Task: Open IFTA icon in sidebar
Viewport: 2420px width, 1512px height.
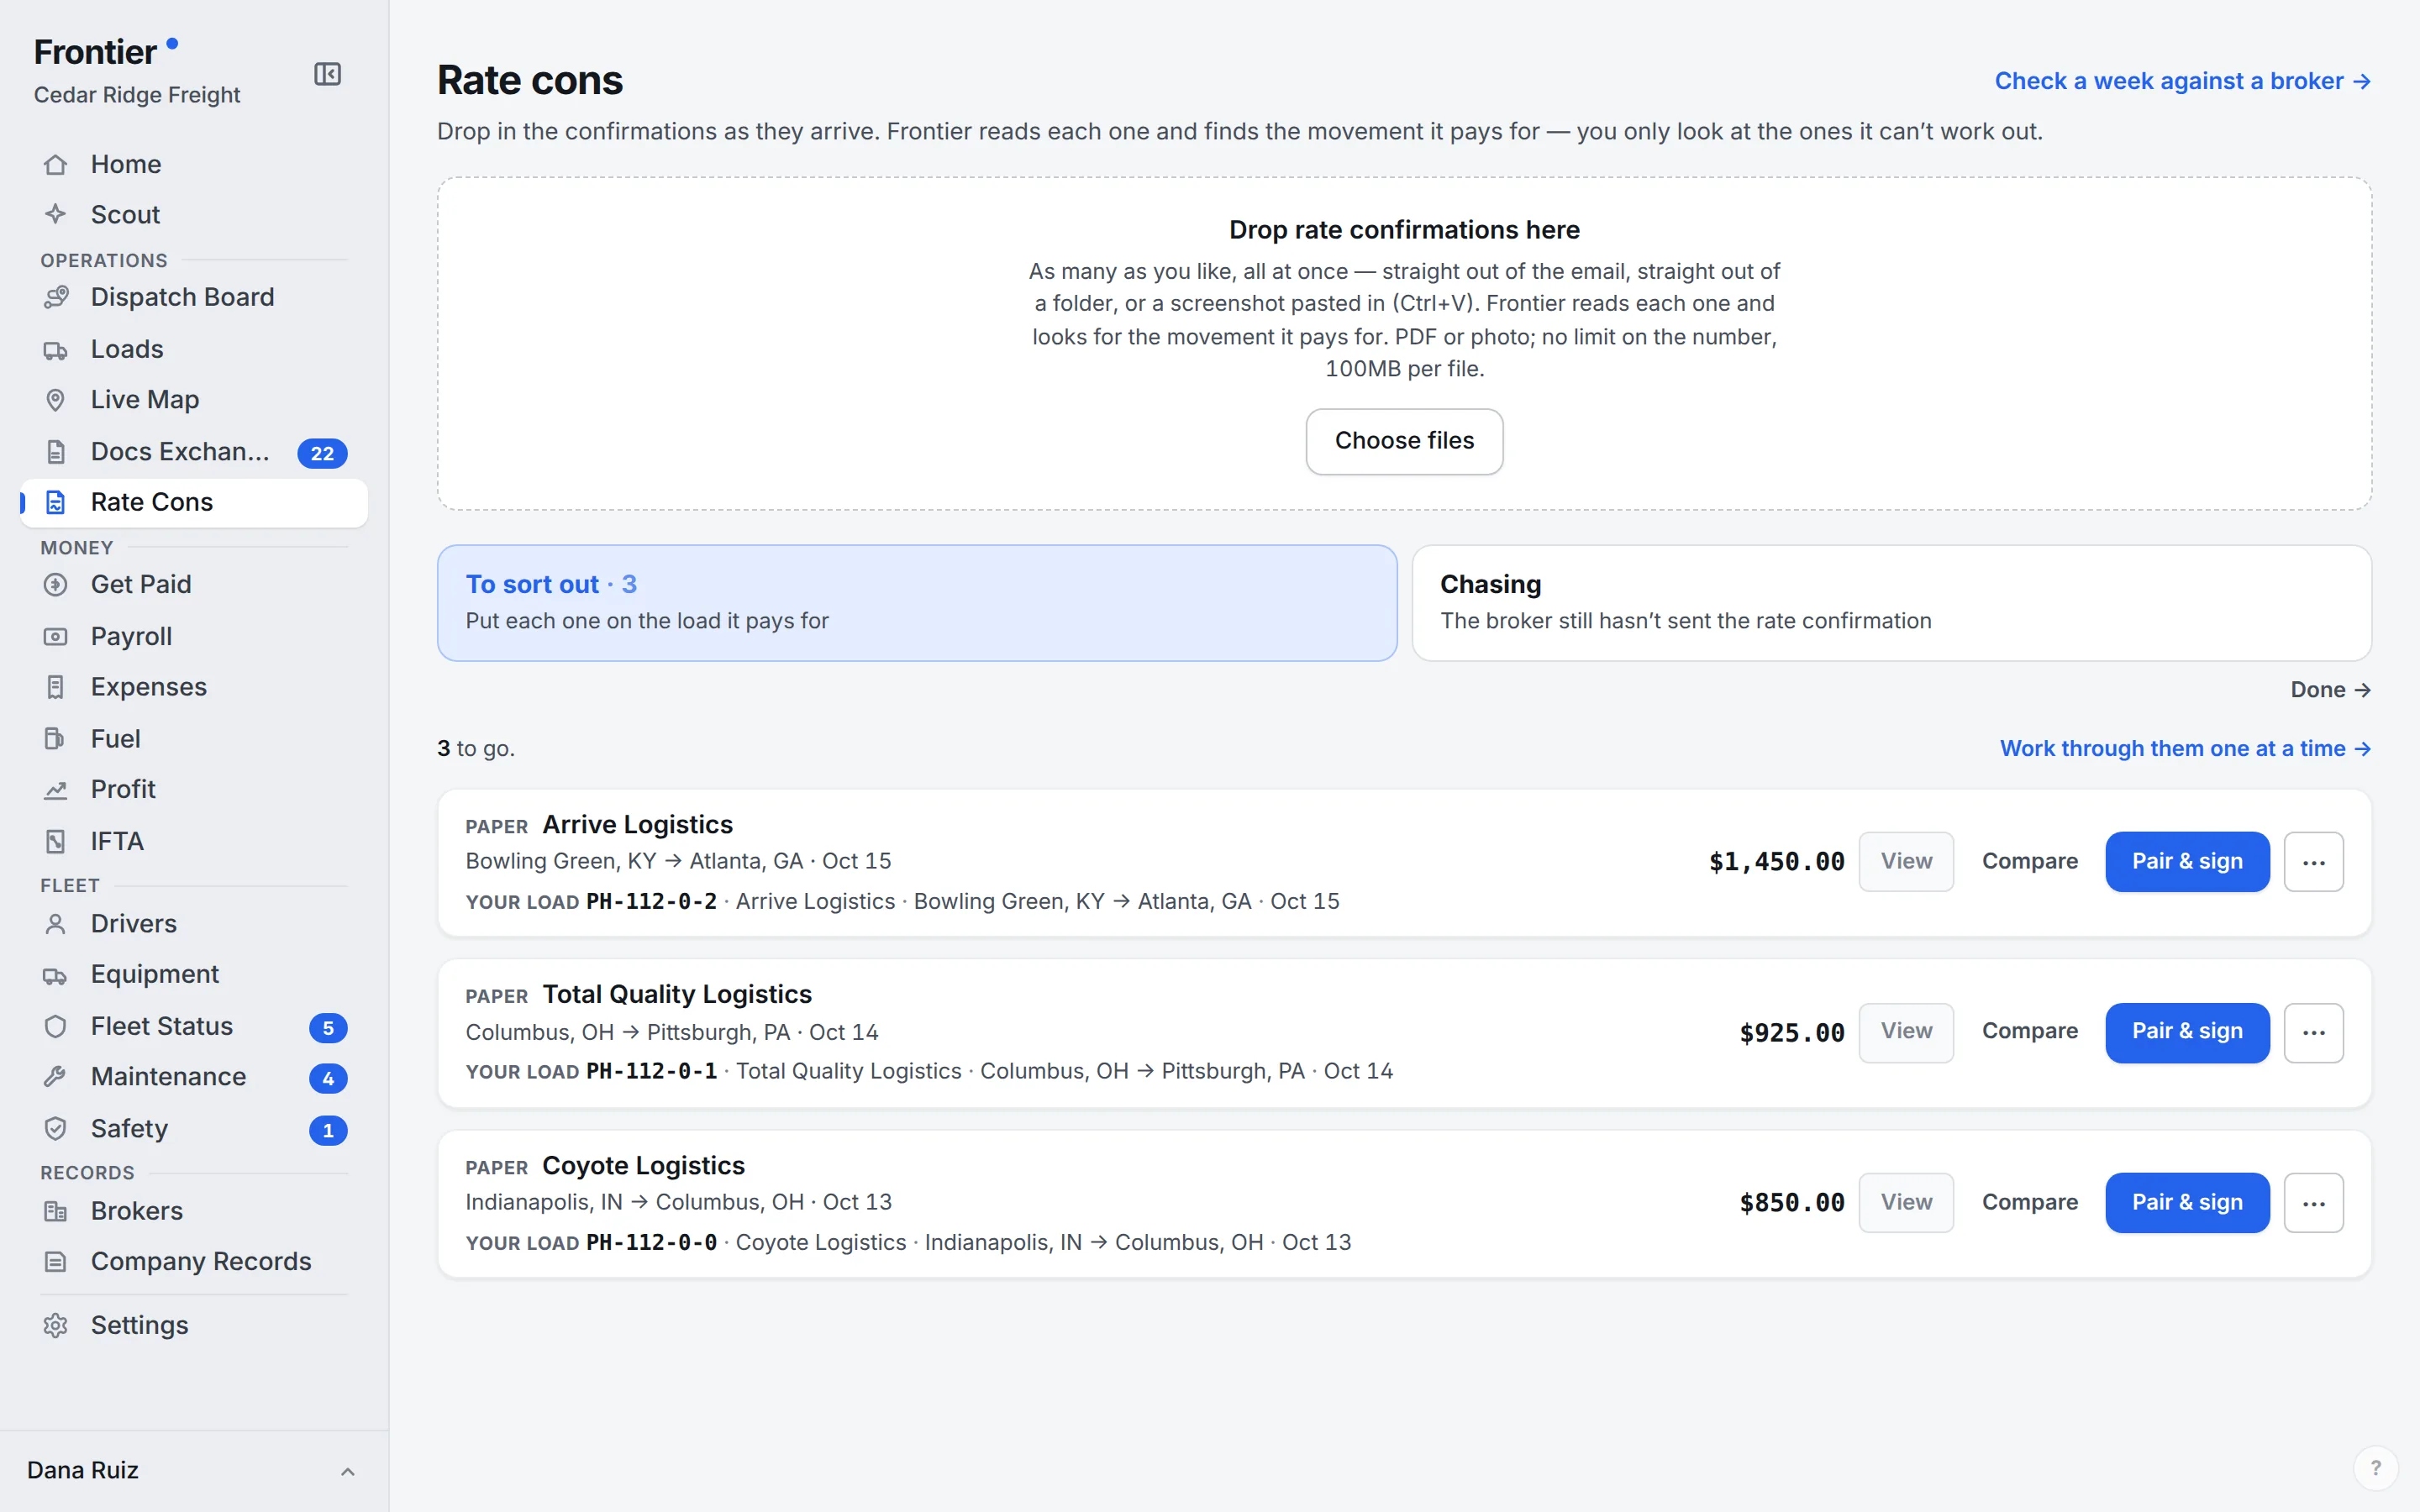Action: tap(56, 841)
